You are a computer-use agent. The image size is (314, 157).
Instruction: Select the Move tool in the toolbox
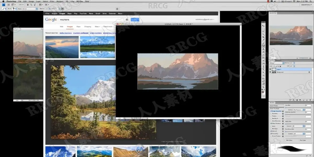[263, 26]
